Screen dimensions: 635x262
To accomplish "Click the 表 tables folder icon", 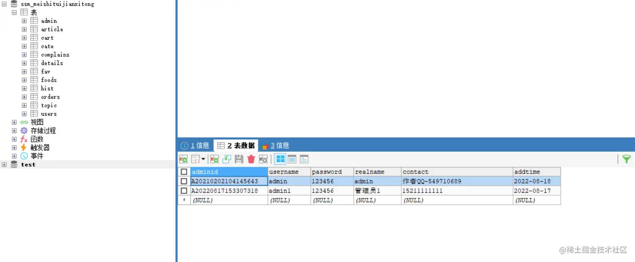I will point(24,12).
